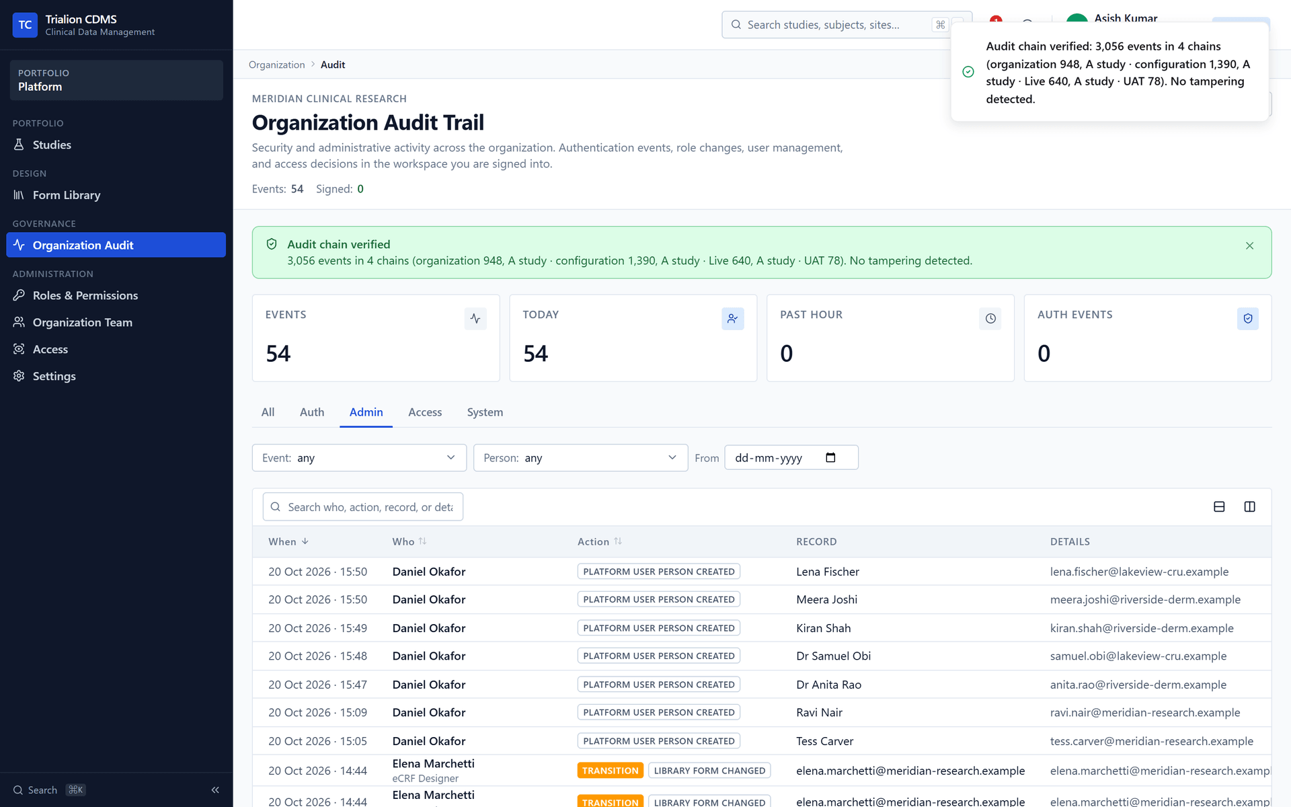Click the Tess Carver record cell

pyautogui.click(x=824, y=741)
